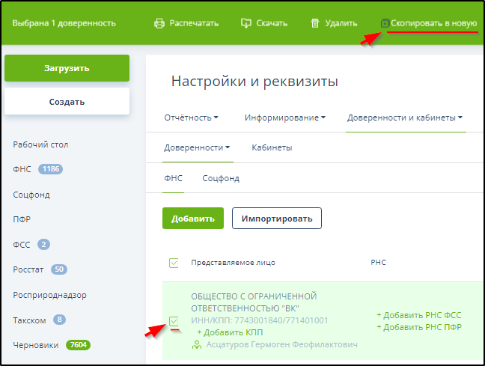Image resolution: width=485 pixels, height=366 pixels.
Task: Open ФНС section with 1186 badge
Action: (x=37, y=169)
